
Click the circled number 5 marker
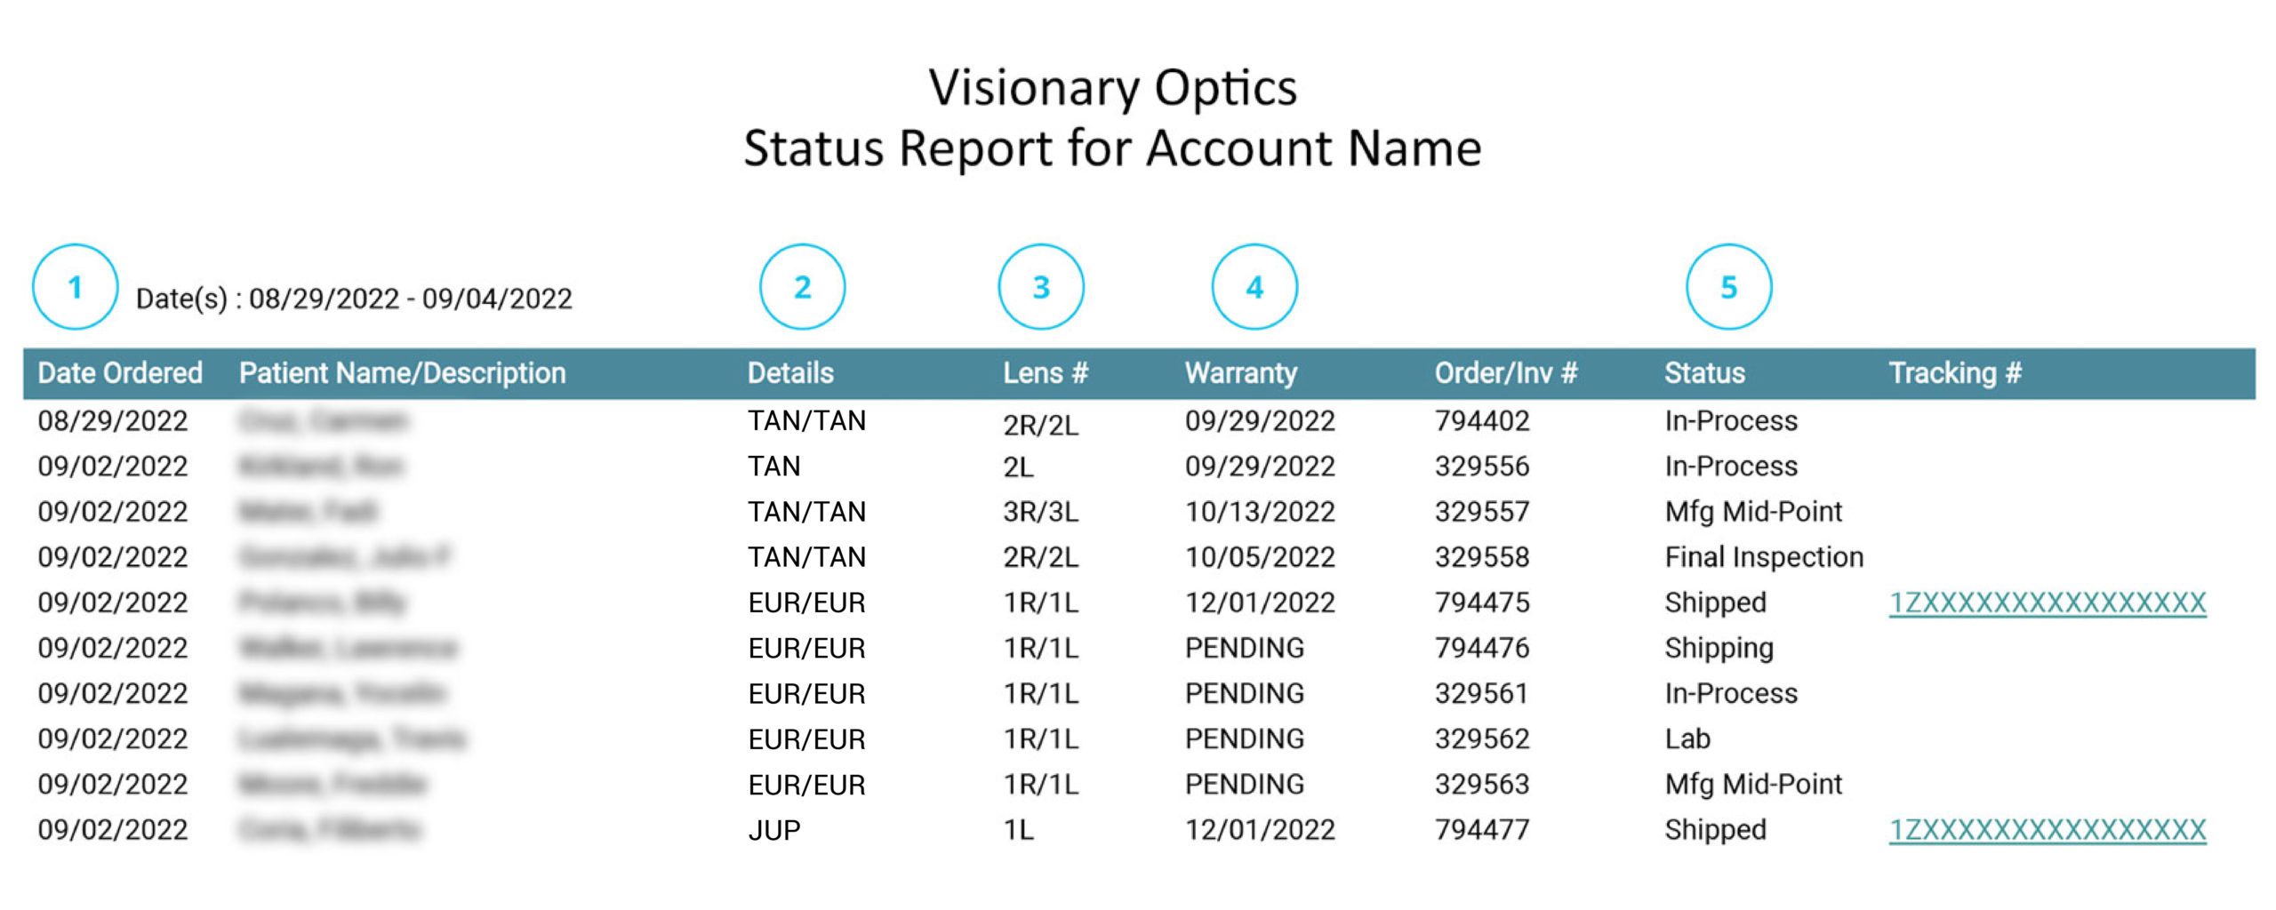1728,287
